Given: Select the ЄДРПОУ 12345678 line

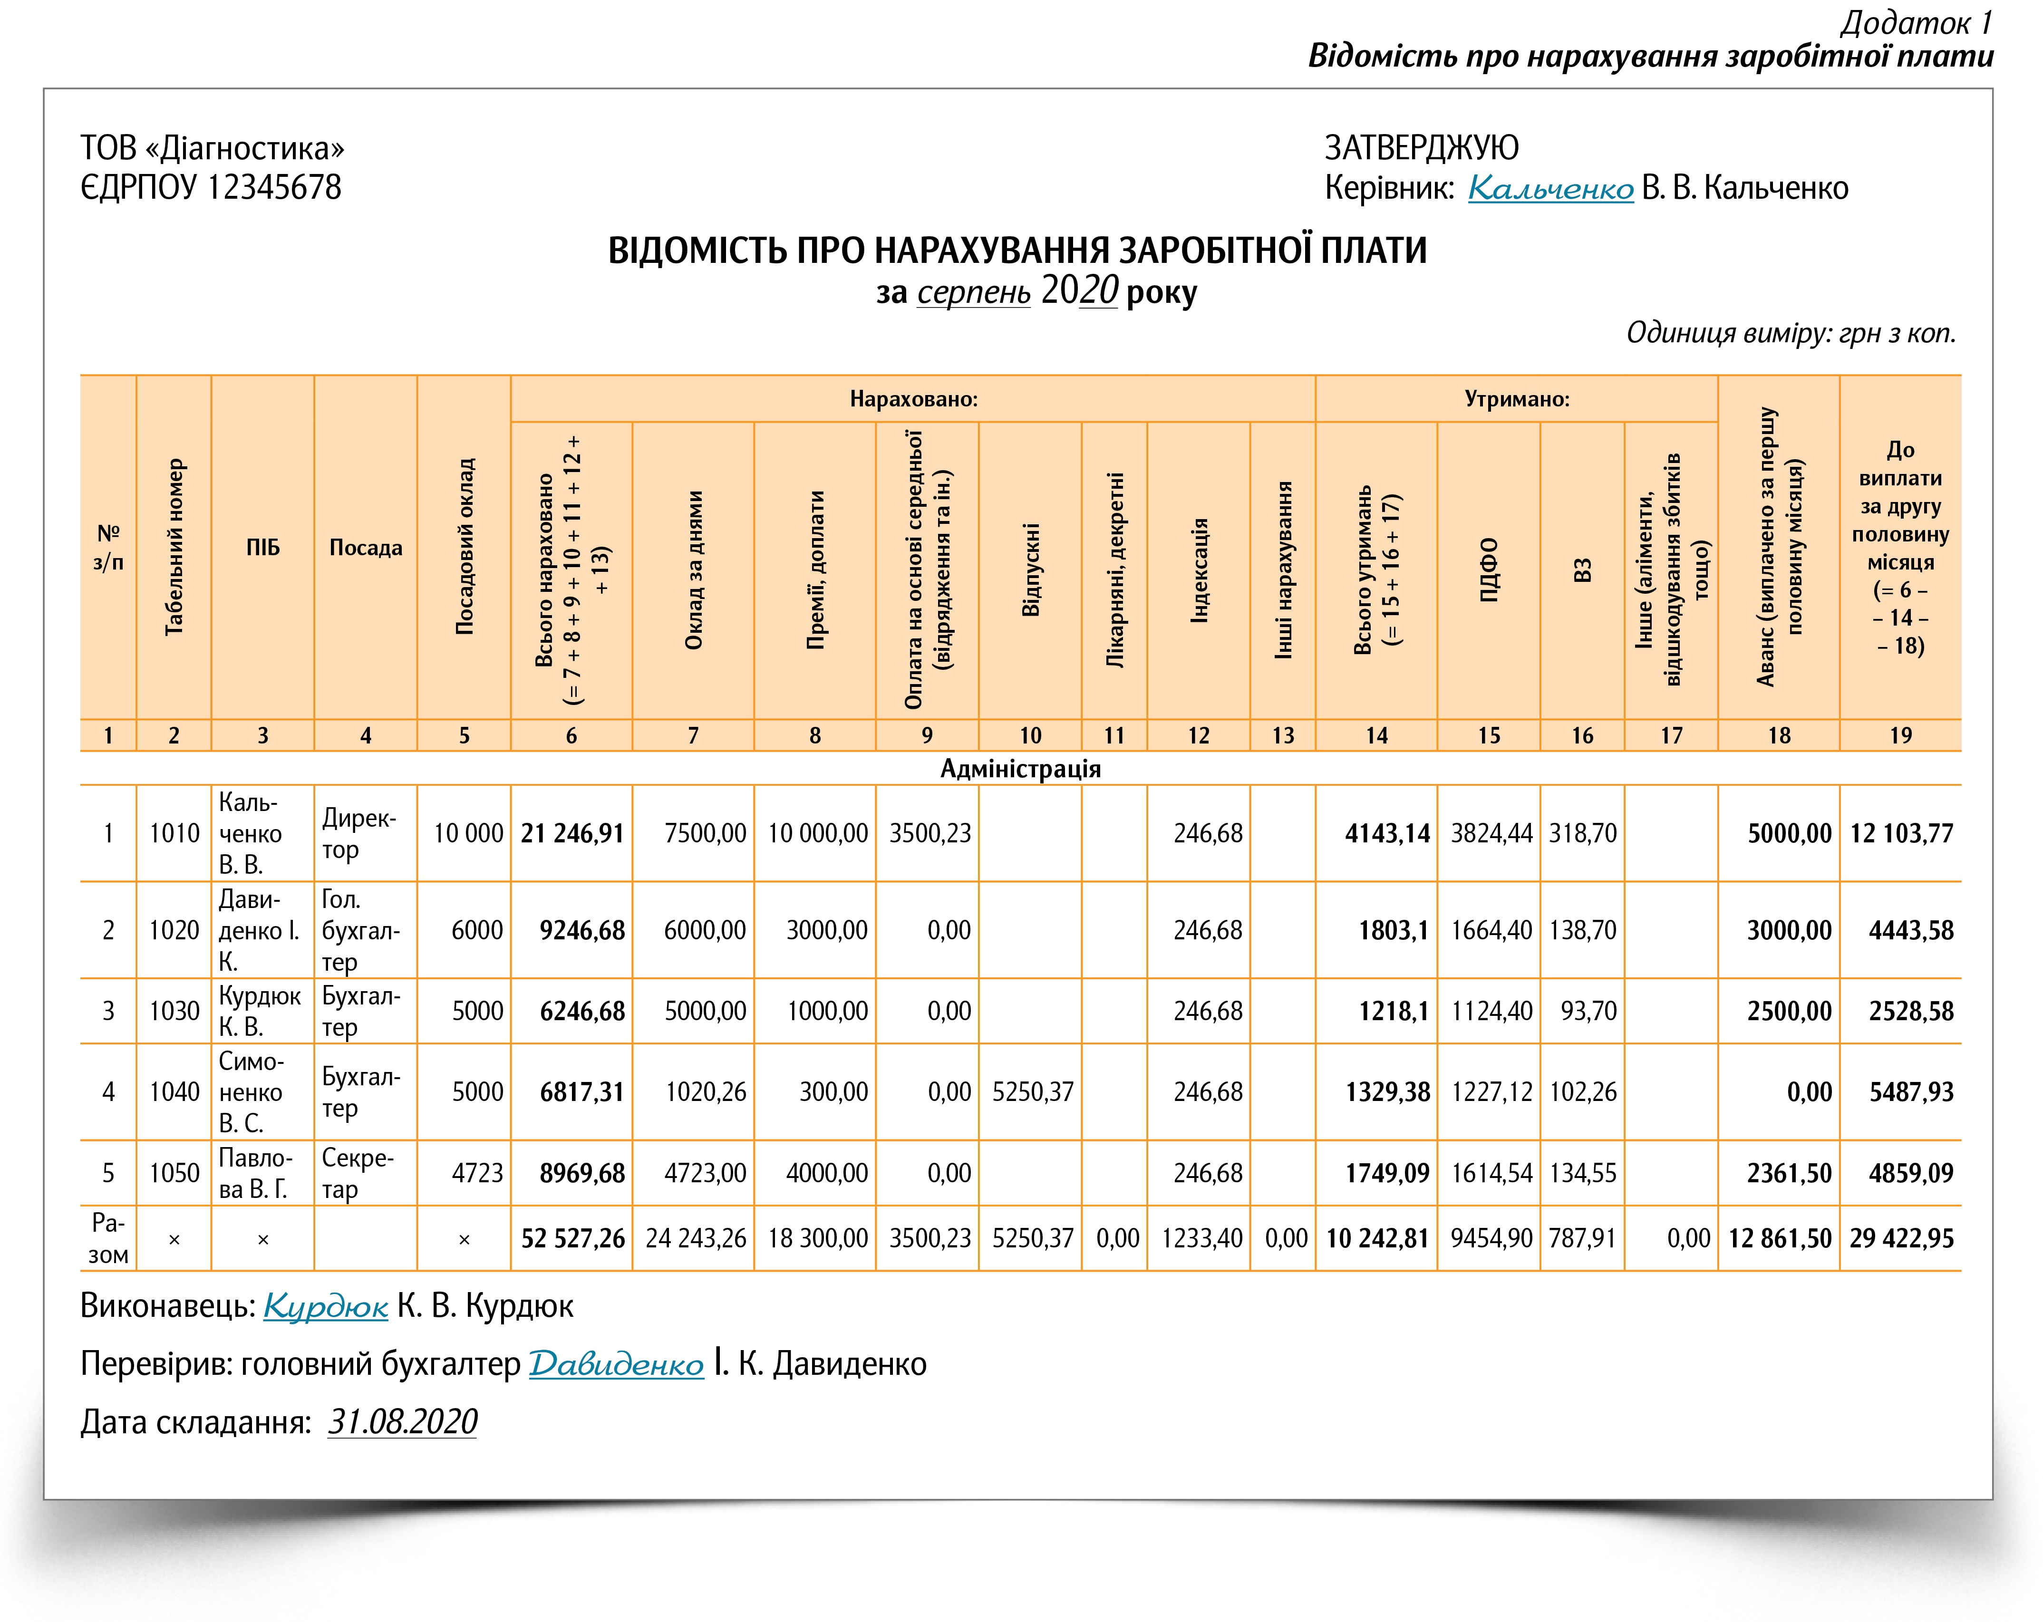Looking at the screenshot, I should click(x=210, y=188).
